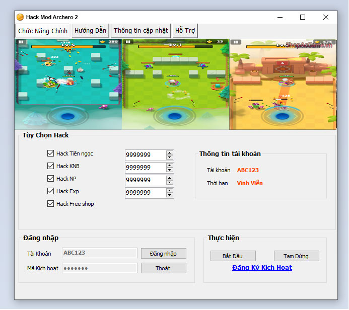Image resolution: width=349 pixels, height=310 pixels.
Task: Minimize the Hack Mod Archero 2 window
Action: [x=280, y=17]
